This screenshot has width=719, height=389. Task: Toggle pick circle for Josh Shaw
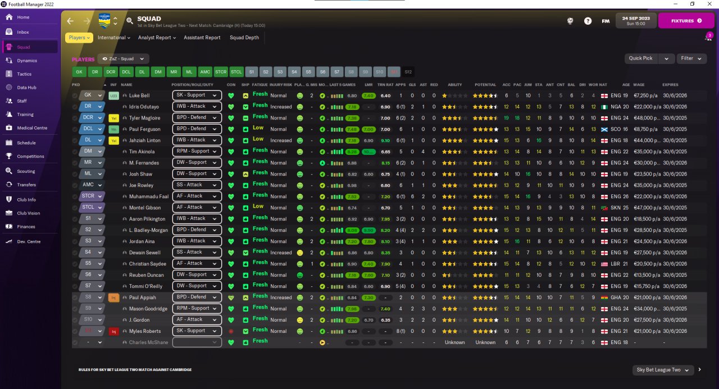click(75, 174)
